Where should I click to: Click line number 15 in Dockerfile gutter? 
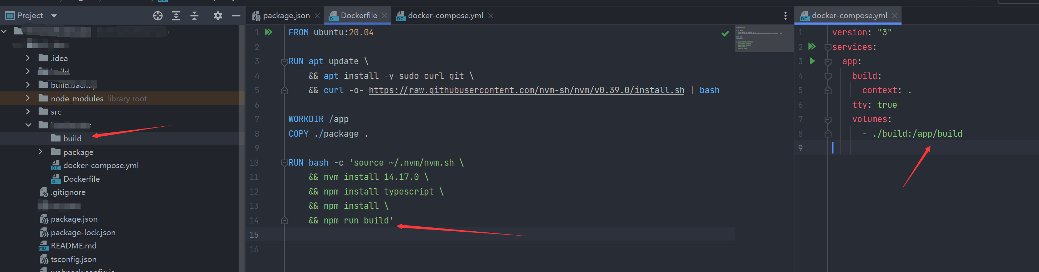(254, 235)
